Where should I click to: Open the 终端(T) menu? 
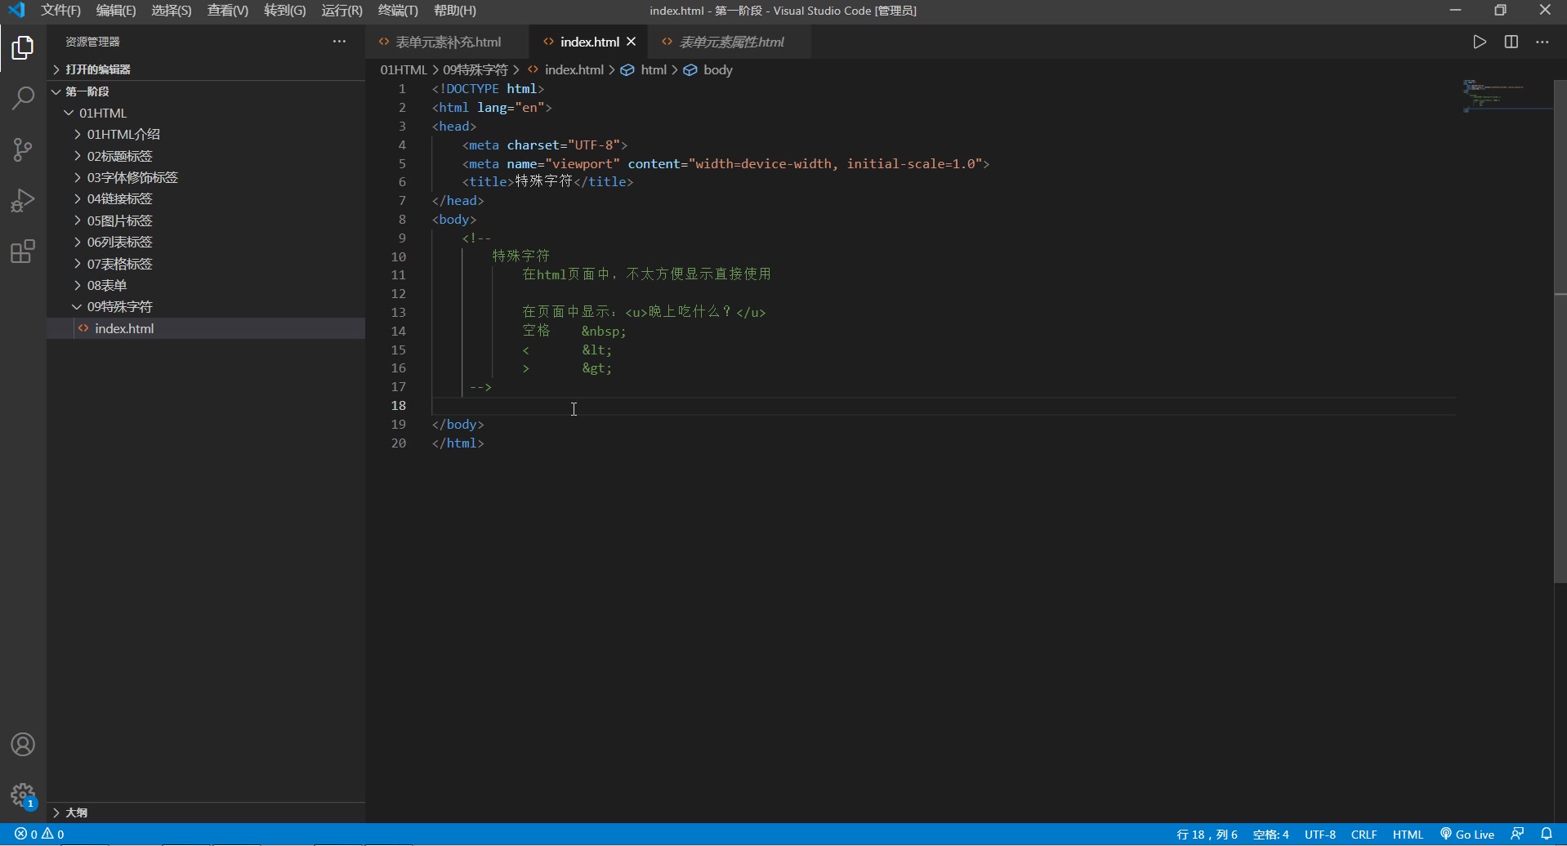point(398,11)
